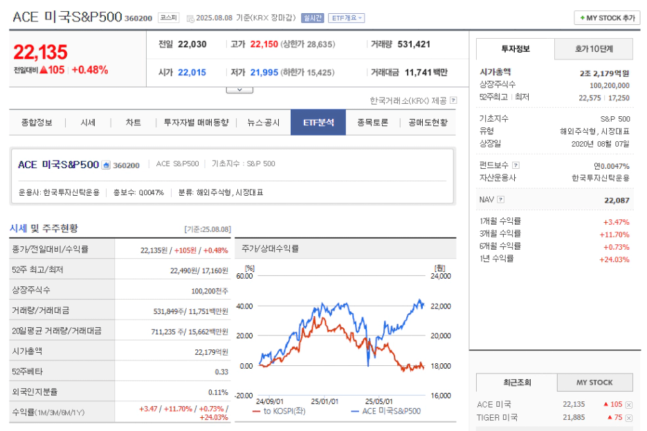
Task: Click the ACE 미국S&P500 legend entry in the chart
Action: pos(386,411)
